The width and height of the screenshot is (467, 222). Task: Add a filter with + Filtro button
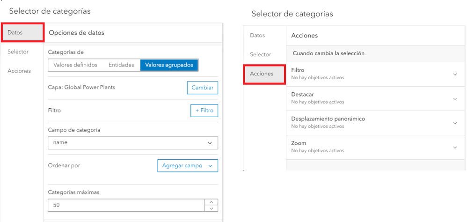(204, 111)
